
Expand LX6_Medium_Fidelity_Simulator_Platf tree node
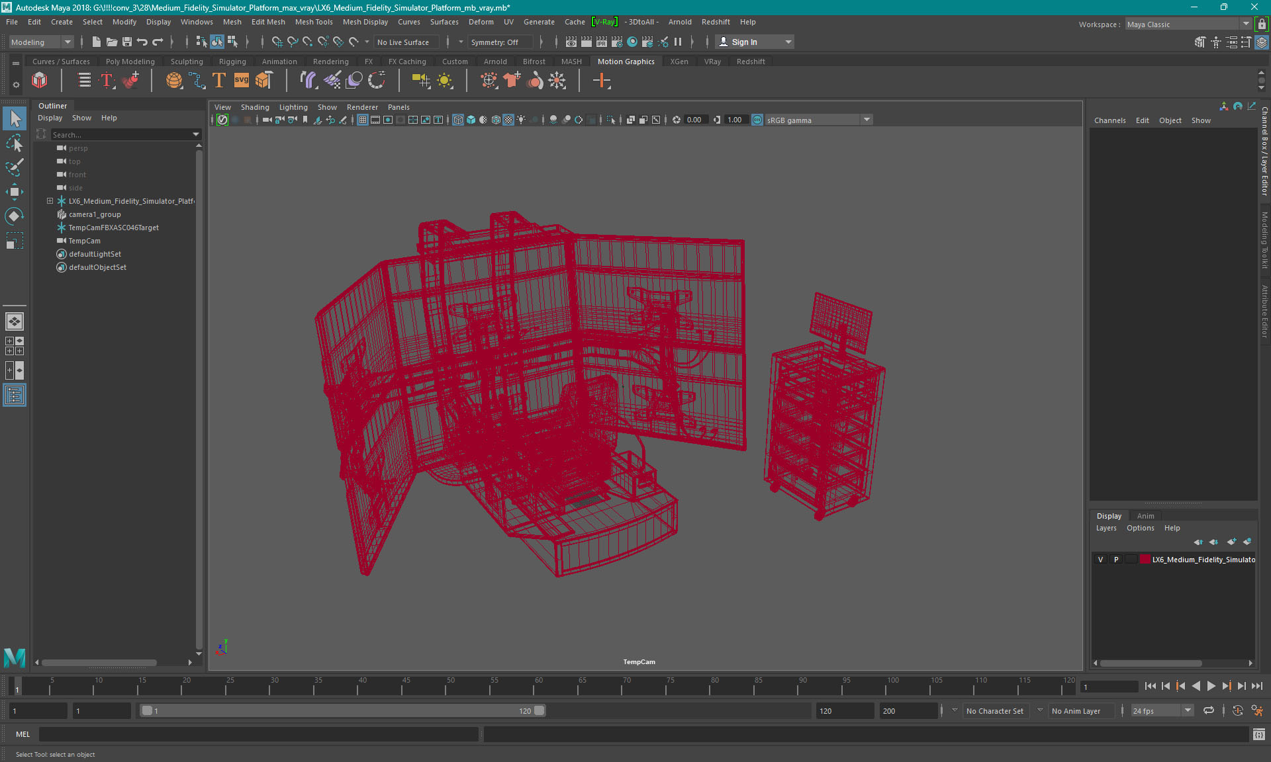pyautogui.click(x=48, y=200)
